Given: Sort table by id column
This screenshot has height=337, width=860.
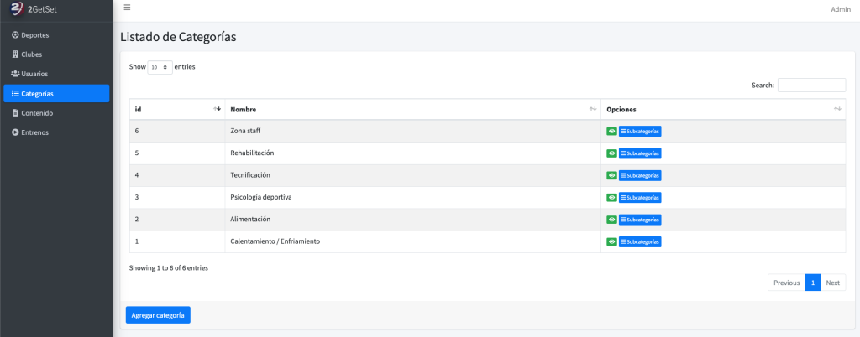Looking at the screenshot, I should tap(176, 110).
